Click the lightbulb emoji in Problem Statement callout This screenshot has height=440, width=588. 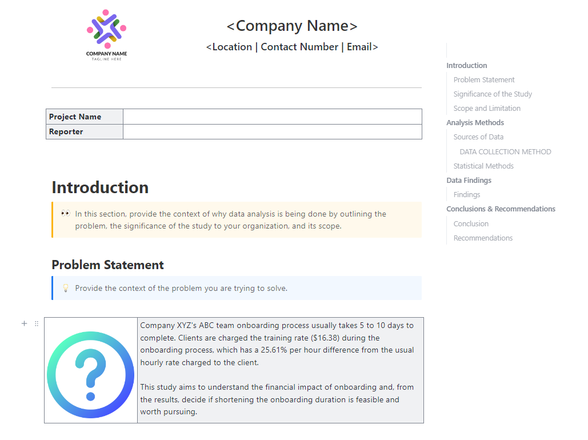[x=66, y=288]
